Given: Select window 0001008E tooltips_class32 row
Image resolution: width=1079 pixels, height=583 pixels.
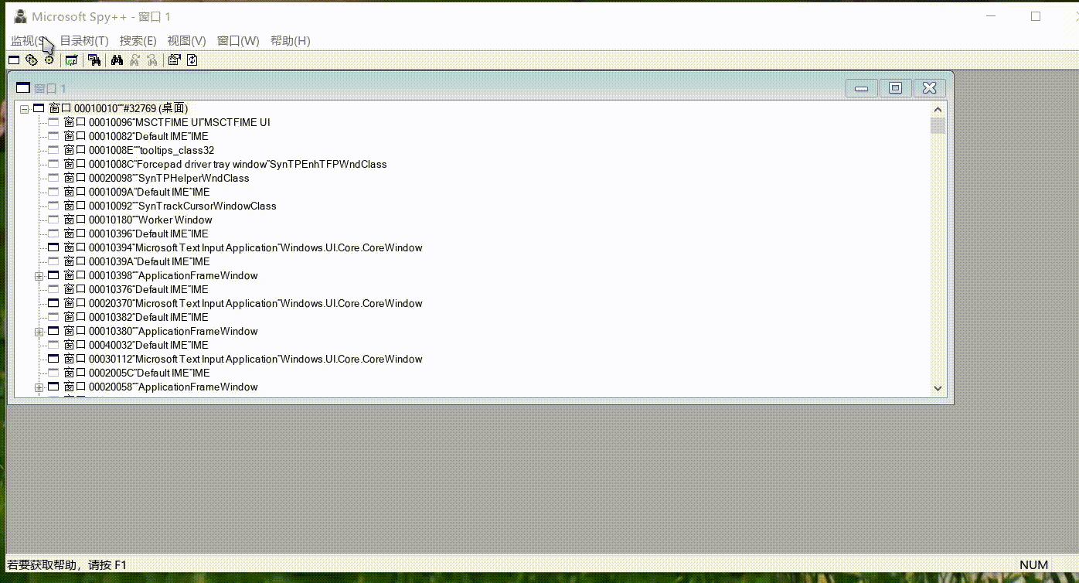Looking at the screenshot, I should coord(139,150).
